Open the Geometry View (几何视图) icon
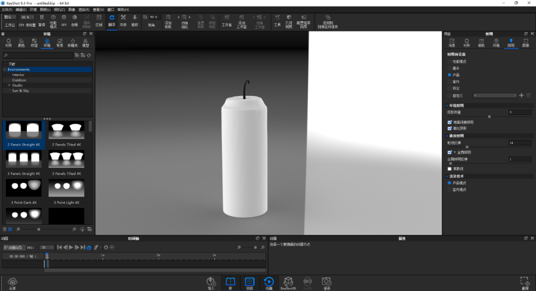The image size is (536, 291). 289,21
